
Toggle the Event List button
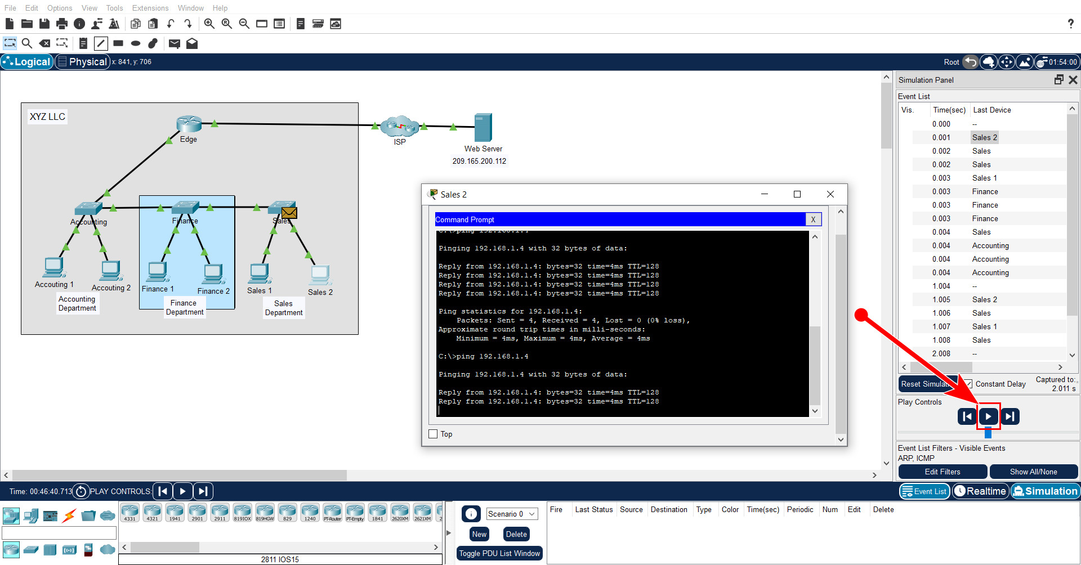(924, 491)
